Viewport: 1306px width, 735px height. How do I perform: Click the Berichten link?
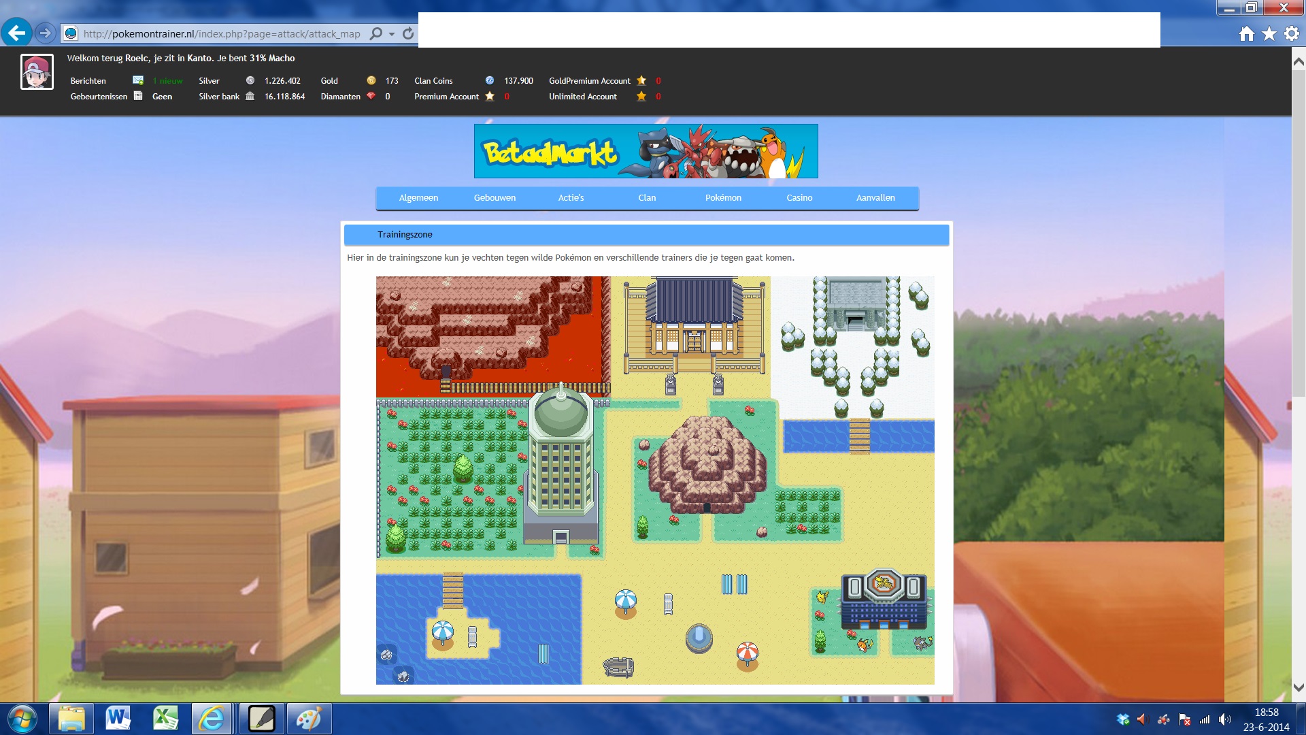pos(88,81)
